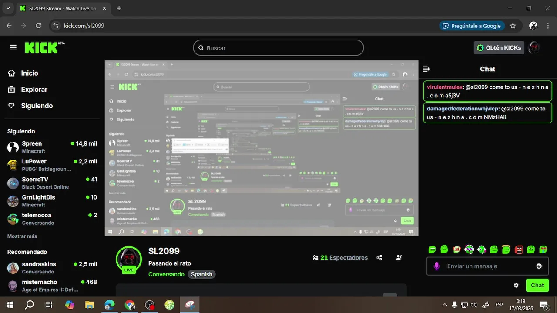Select the SL2099 Stream browser tab
The image size is (557, 313).
pos(62,8)
